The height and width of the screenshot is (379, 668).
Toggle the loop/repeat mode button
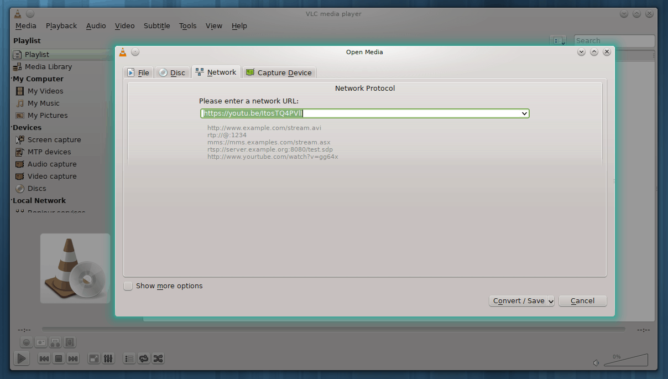(x=144, y=359)
